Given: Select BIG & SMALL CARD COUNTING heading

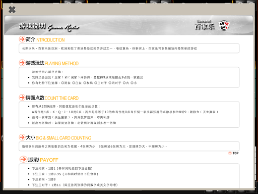Looking at the screenshot, I should pos(63,138).
